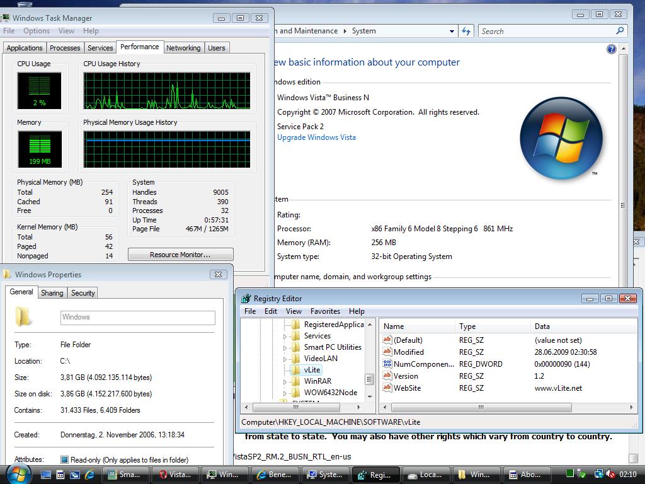Image resolution: width=645 pixels, height=484 pixels.
Task: Follow the 'Upgrade Windows Vista' link
Action: point(316,137)
